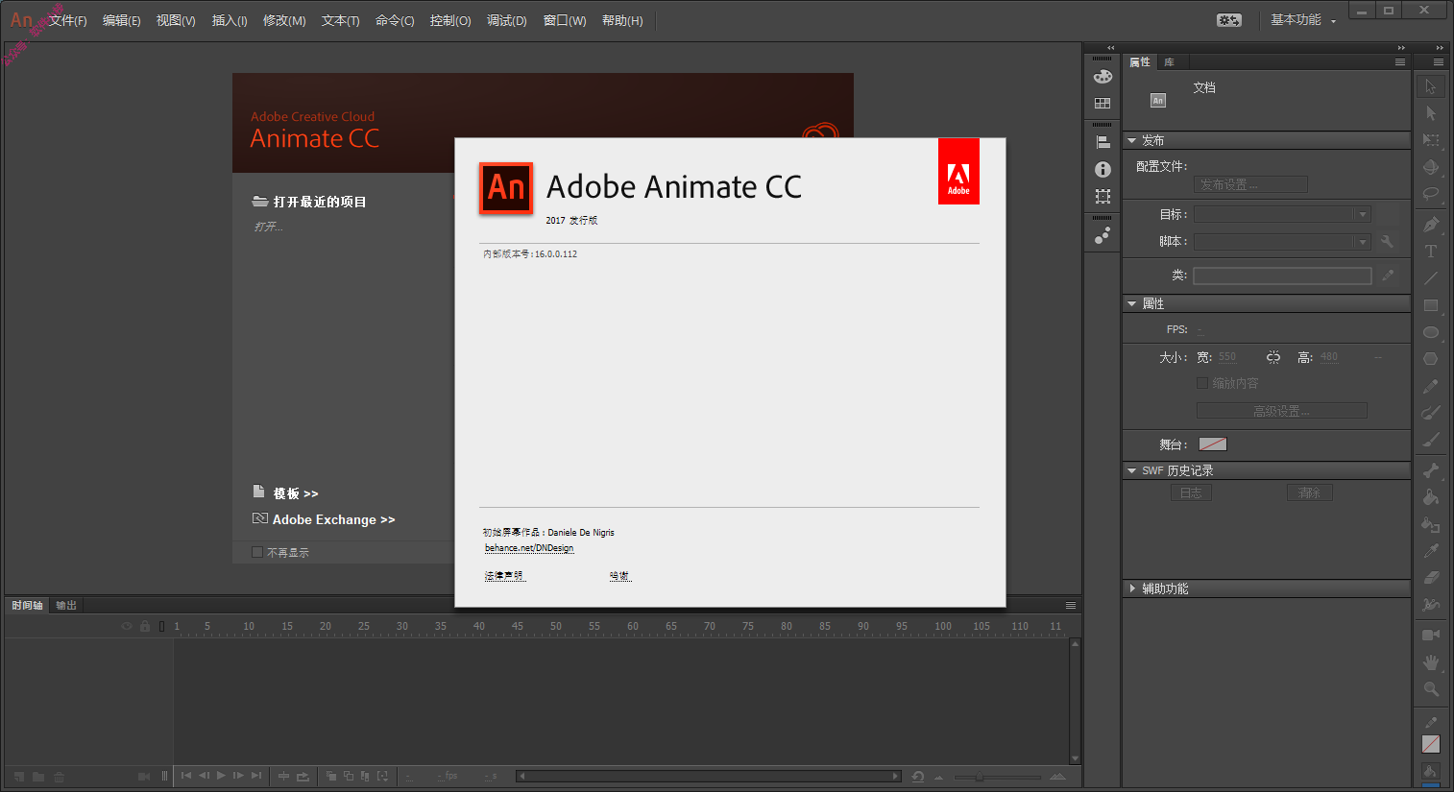
Task: Select the Pencil tool
Action: tap(1431, 386)
